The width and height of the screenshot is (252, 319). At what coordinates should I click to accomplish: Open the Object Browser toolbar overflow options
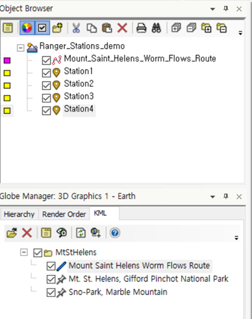(240, 33)
